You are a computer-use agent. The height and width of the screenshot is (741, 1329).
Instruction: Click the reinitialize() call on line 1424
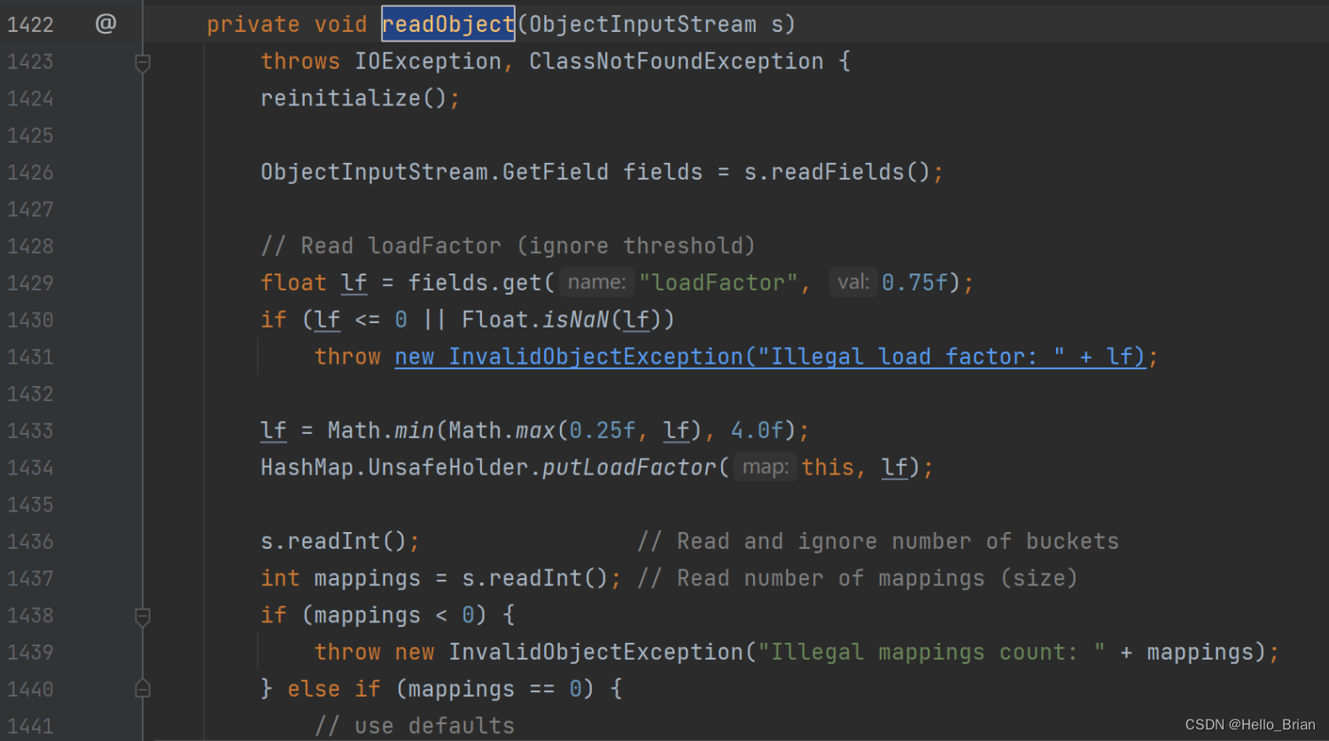[x=354, y=98]
